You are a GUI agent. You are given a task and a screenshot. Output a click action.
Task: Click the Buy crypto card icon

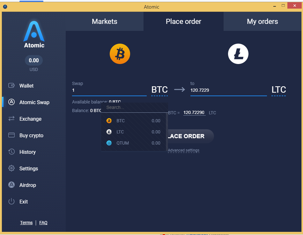point(11,135)
